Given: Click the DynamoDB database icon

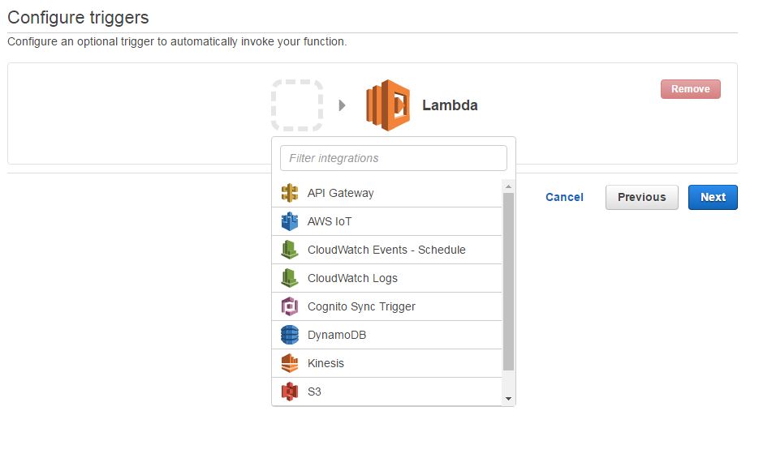Looking at the screenshot, I should [x=290, y=335].
